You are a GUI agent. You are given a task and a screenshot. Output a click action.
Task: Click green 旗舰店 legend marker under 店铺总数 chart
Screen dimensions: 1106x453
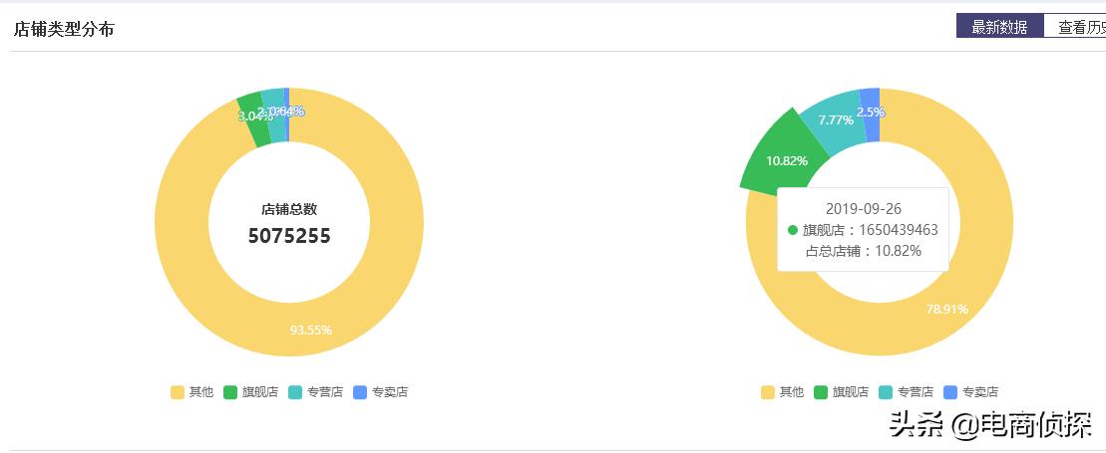(x=231, y=392)
